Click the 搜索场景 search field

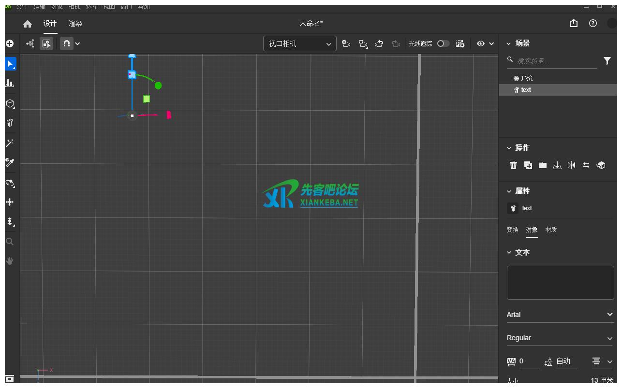pyautogui.click(x=555, y=61)
